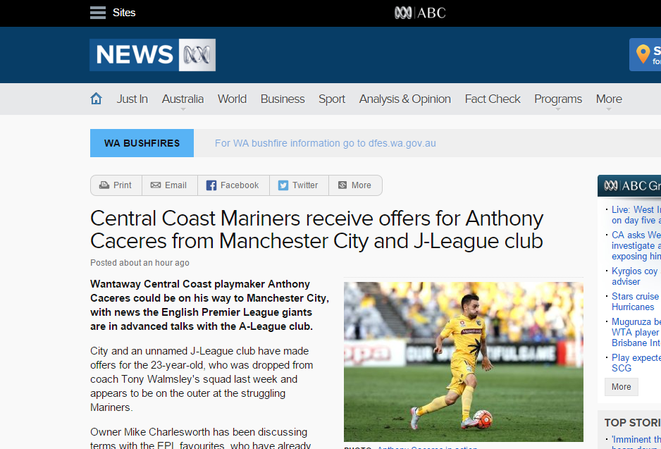Go to ABC News logo homepage
The width and height of the screenshot is (661, 449).
(x=153, y=55)
